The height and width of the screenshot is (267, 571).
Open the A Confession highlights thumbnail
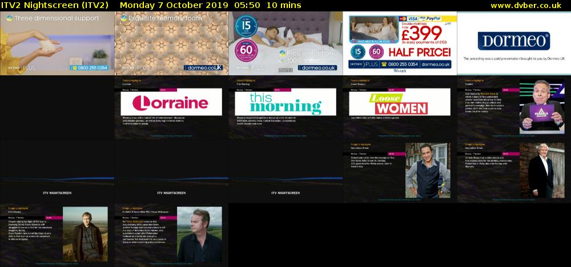coord(57,235)
